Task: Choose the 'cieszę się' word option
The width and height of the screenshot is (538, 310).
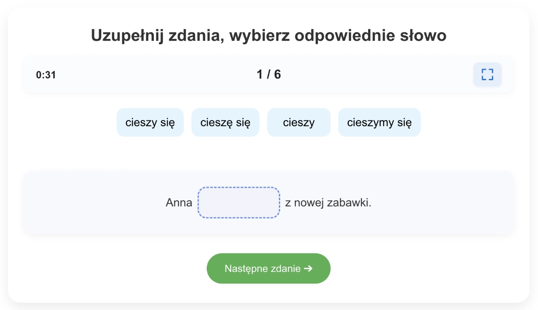Action: (226, 122)
